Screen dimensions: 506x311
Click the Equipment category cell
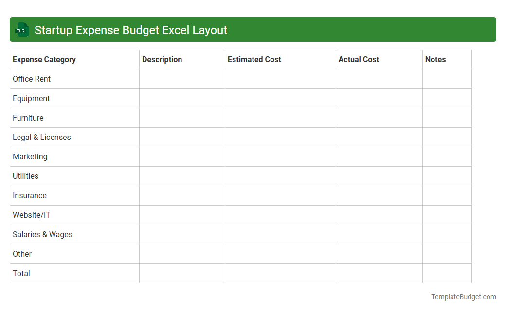tap(31, 98)
